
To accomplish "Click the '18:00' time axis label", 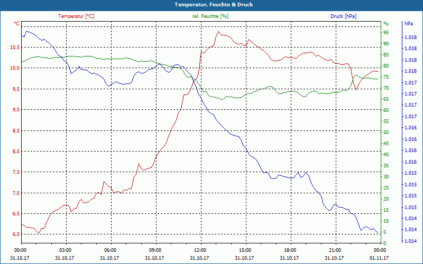I will [290, 250].
